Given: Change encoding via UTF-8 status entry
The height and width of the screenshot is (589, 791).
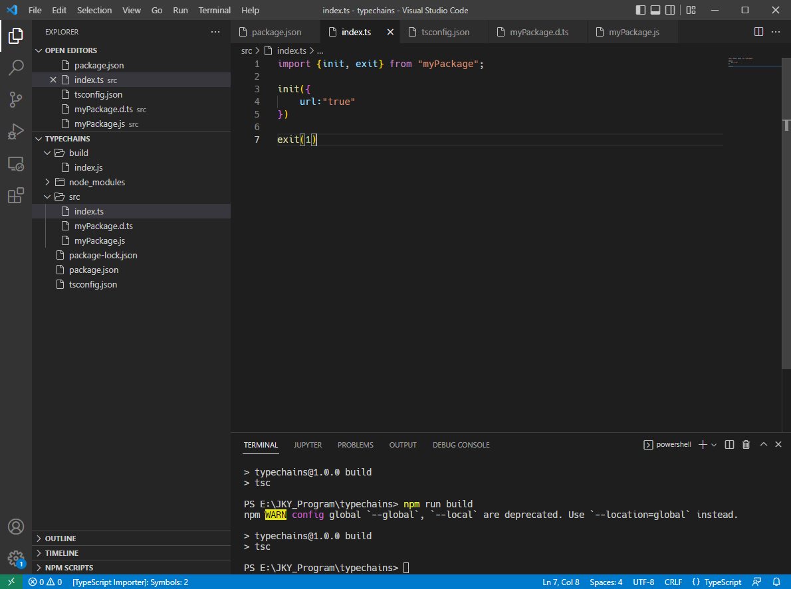Looking at the screenshot, I should 643,582.
